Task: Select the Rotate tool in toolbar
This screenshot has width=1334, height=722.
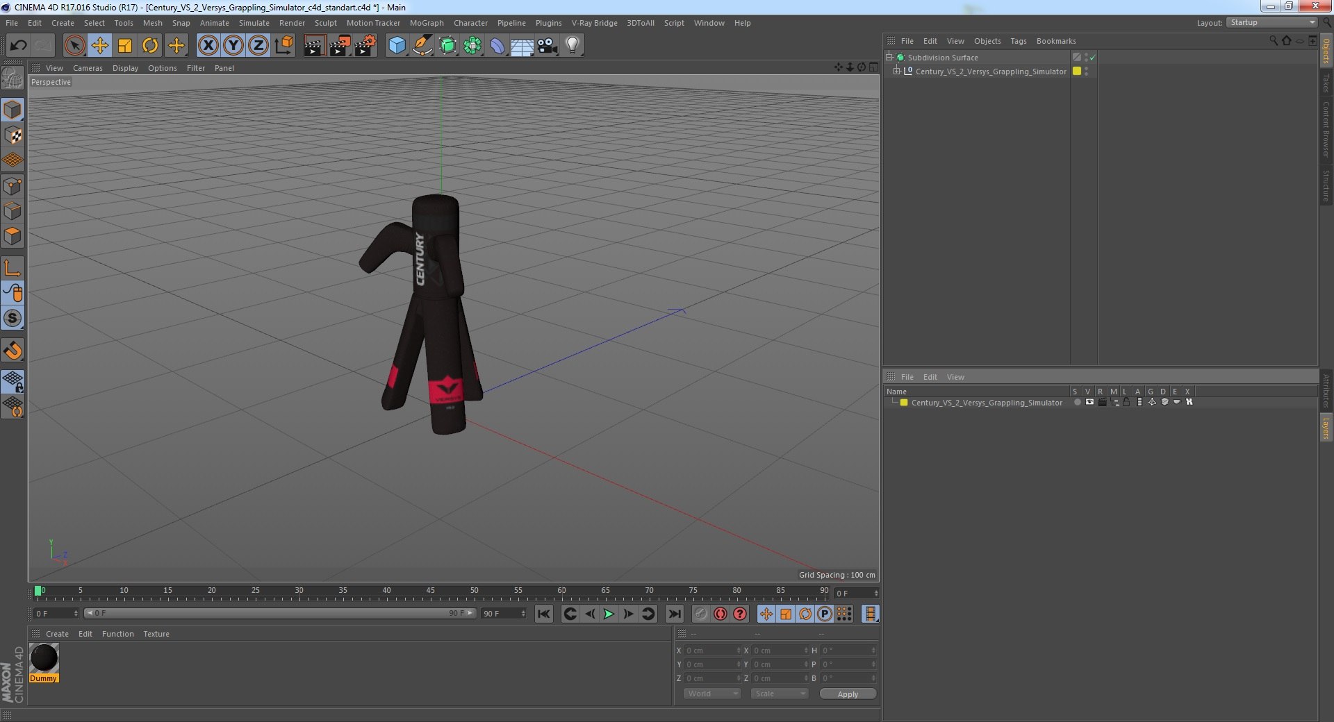Action: 150,46
